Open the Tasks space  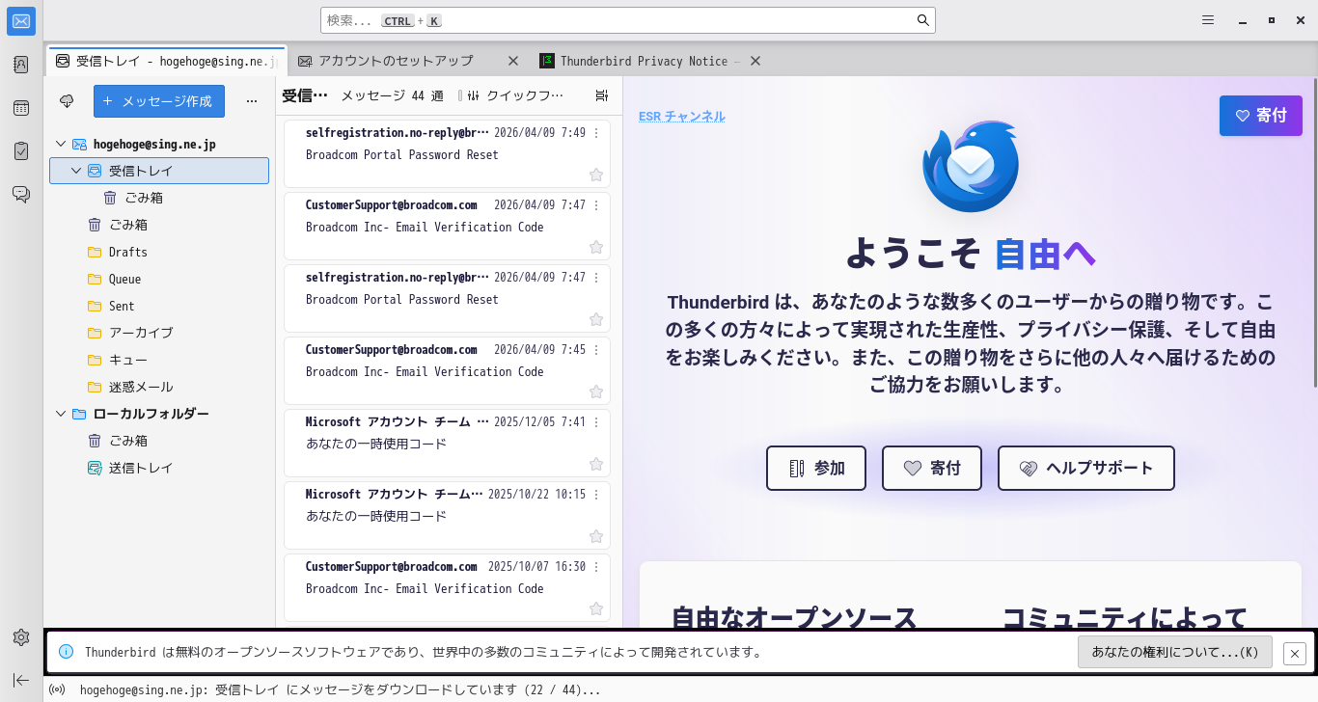pyautogui.click(x=21, y=150)
